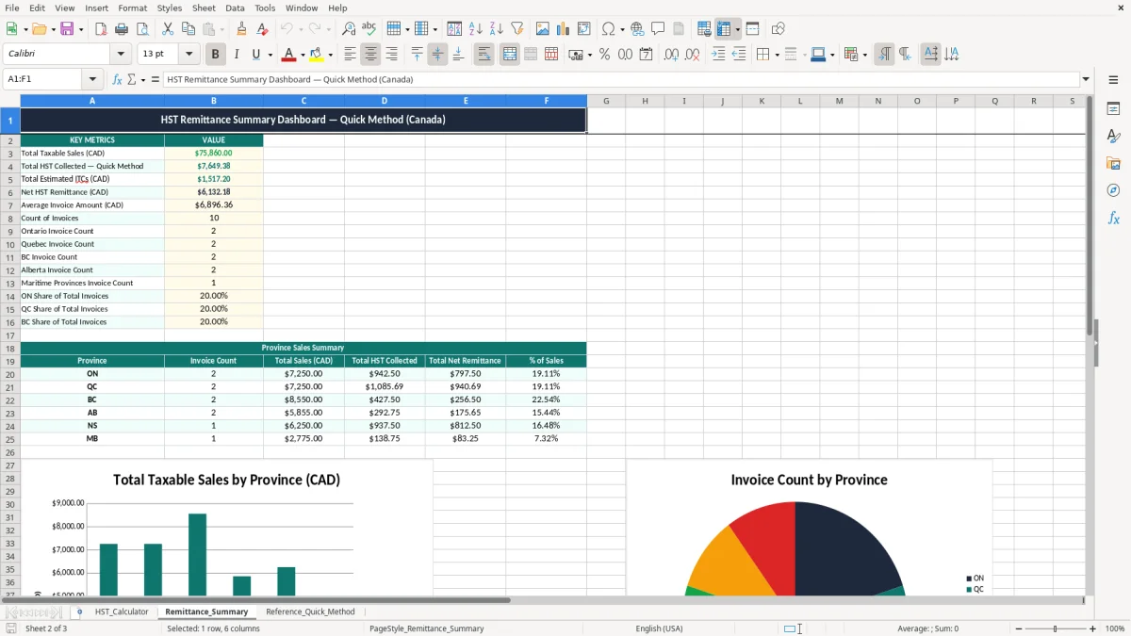Open the font color dropdown arrow
1131x636 pixels.
[x=303, y=55]
